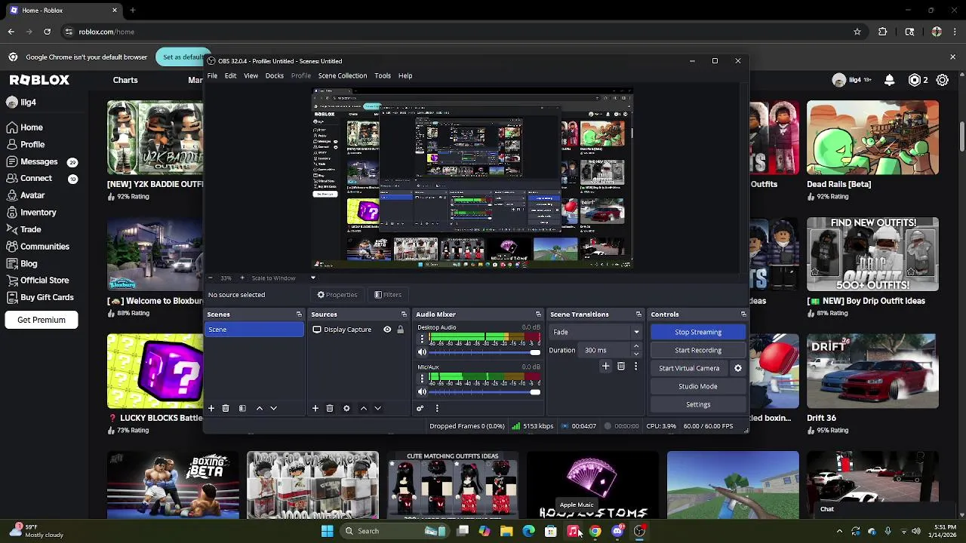Open File Explorer from the taskbar

(506, 531)
